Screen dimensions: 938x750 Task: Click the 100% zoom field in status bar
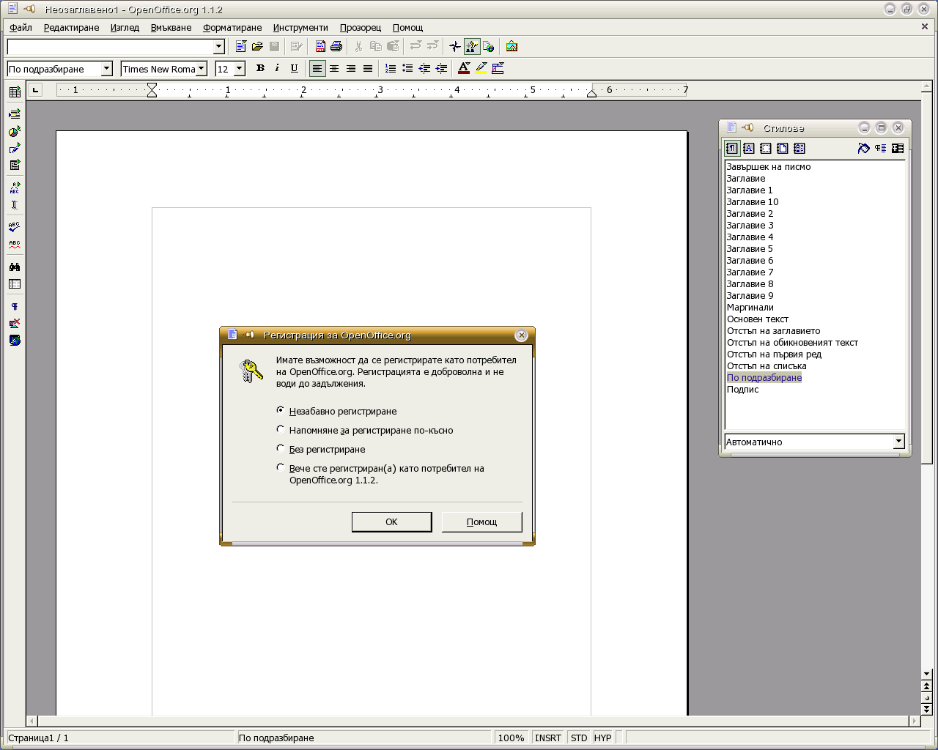(511, 738)
